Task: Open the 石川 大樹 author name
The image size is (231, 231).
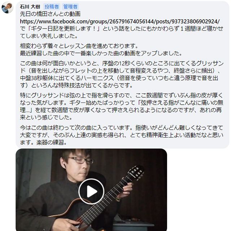Action: 30,7
